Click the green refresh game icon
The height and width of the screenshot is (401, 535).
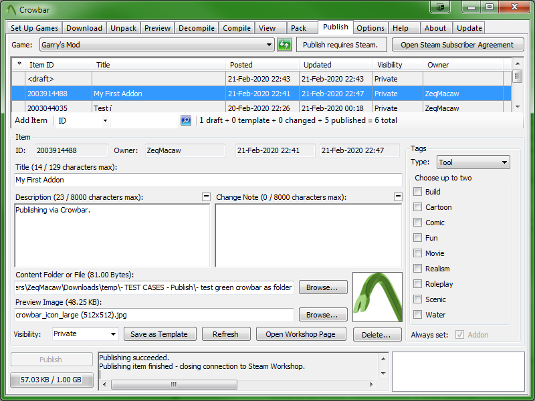(284, 45)
